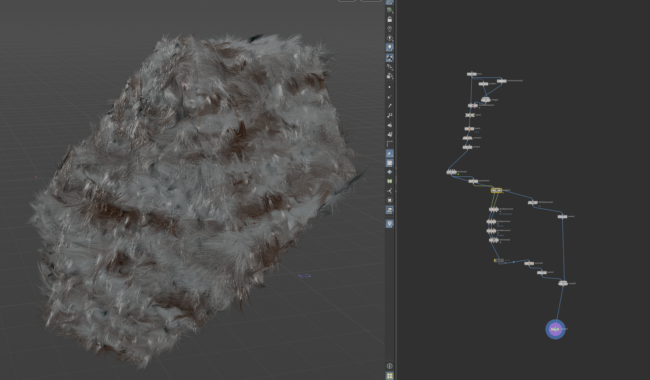Select the guideprocess1 node
Viewport: 650px width, 380px height.
click(491, 222)
